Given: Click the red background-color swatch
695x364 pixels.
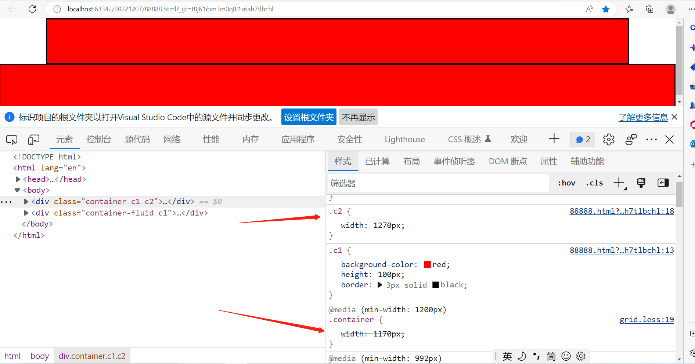Looking at the screenshot, I should (427, 265).
